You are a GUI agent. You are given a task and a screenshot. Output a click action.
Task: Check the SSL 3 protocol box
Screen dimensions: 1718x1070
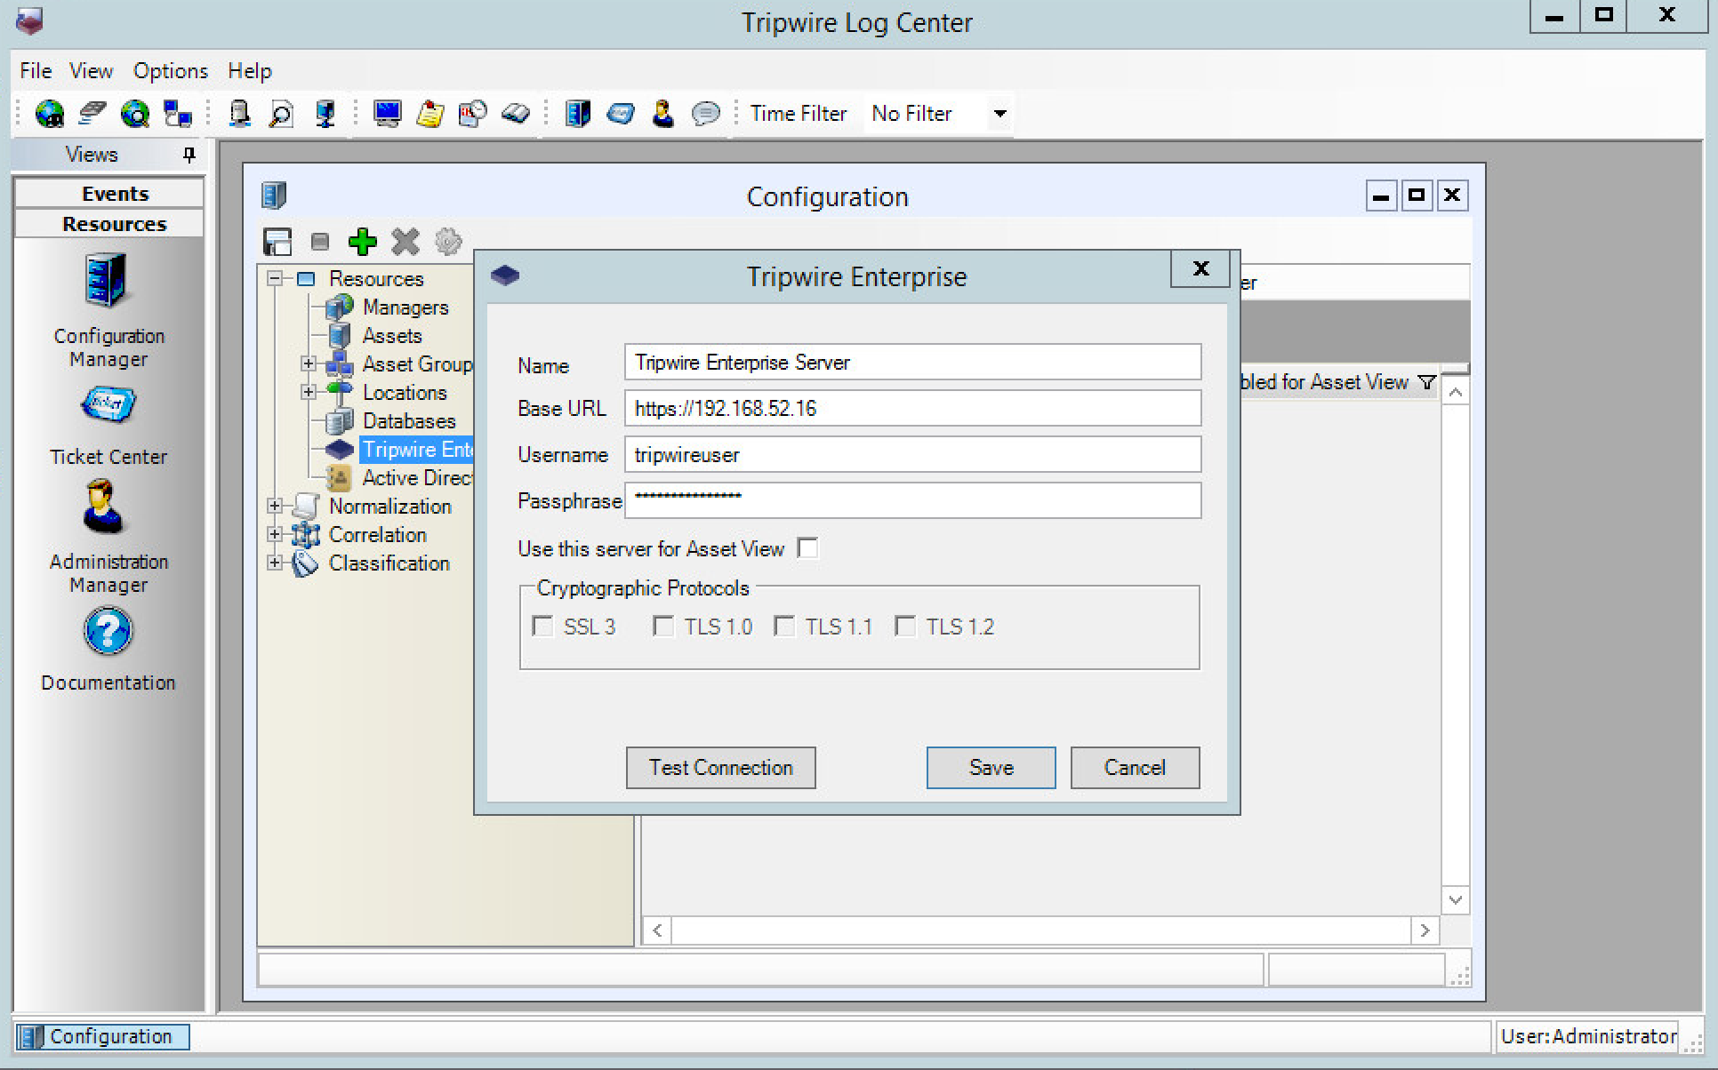coord(542,627)
